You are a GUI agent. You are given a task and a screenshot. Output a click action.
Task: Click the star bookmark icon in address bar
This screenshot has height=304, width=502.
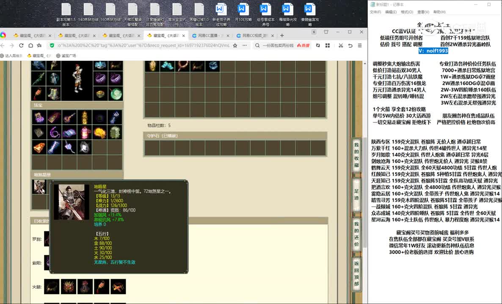coord(235,46)
